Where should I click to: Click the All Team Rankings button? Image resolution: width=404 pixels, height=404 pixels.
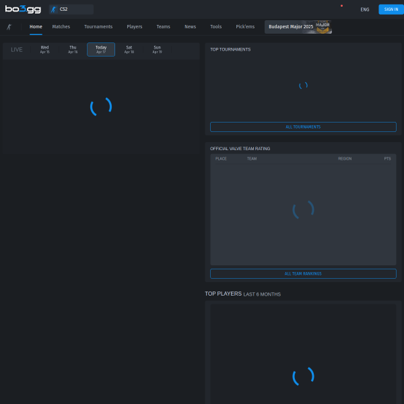point(303,273)
